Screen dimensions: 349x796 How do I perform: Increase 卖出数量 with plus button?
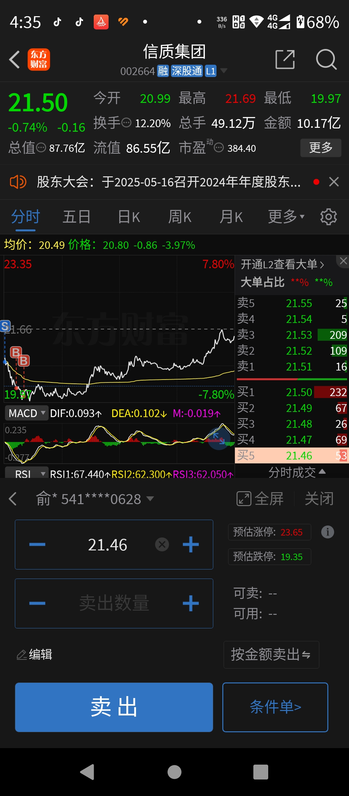pyautogui.click(x=191, y=603)
